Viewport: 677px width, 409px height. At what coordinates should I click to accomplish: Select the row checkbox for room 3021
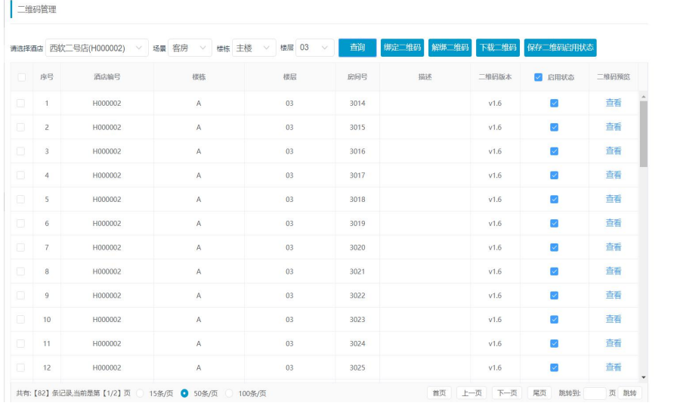[20, 271]
